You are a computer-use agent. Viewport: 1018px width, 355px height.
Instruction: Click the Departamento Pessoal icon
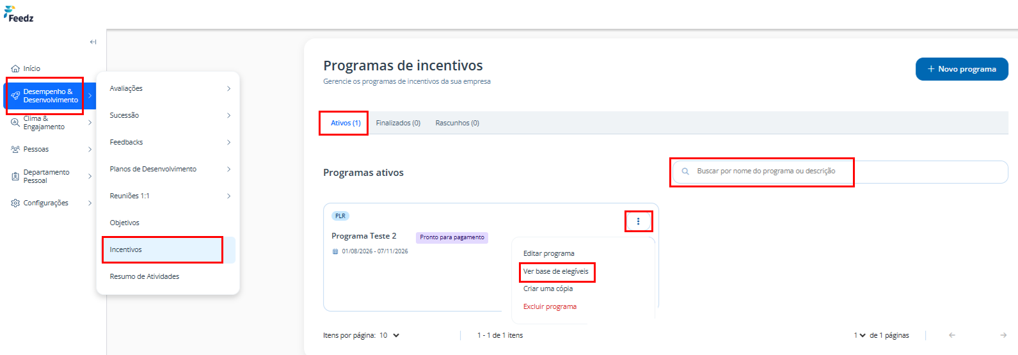tap(15, 176)
